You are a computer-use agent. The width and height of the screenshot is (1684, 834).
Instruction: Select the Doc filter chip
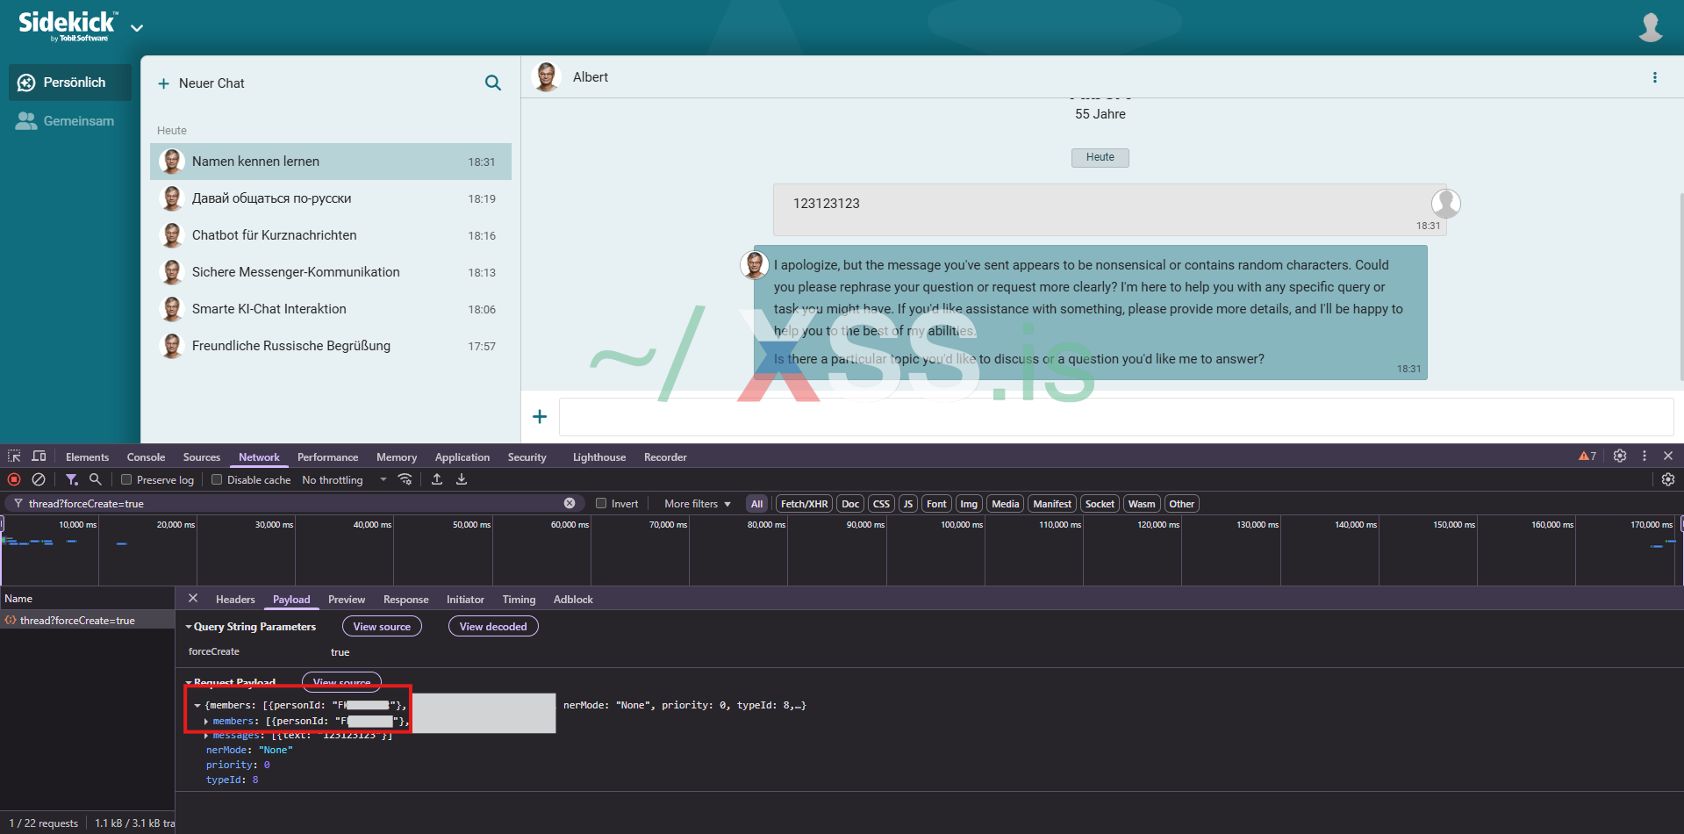pos(850,504)
